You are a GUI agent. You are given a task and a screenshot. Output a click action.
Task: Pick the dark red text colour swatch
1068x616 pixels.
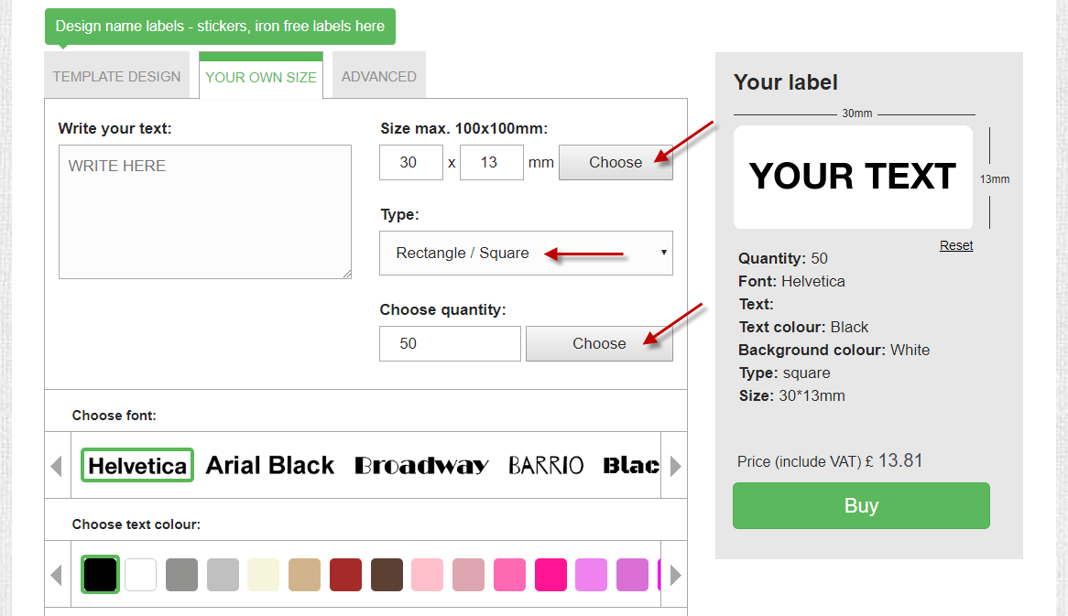pyautogui.click(x=346, y=575)
